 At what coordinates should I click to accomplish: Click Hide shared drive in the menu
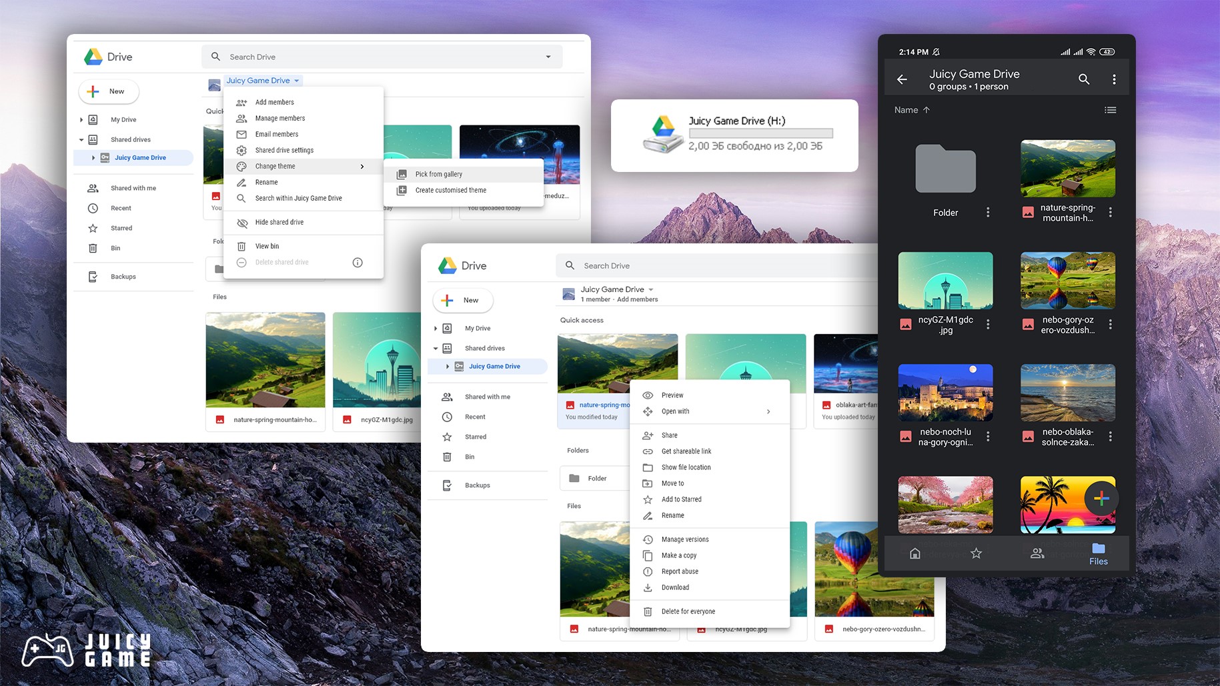click(279, 222)
